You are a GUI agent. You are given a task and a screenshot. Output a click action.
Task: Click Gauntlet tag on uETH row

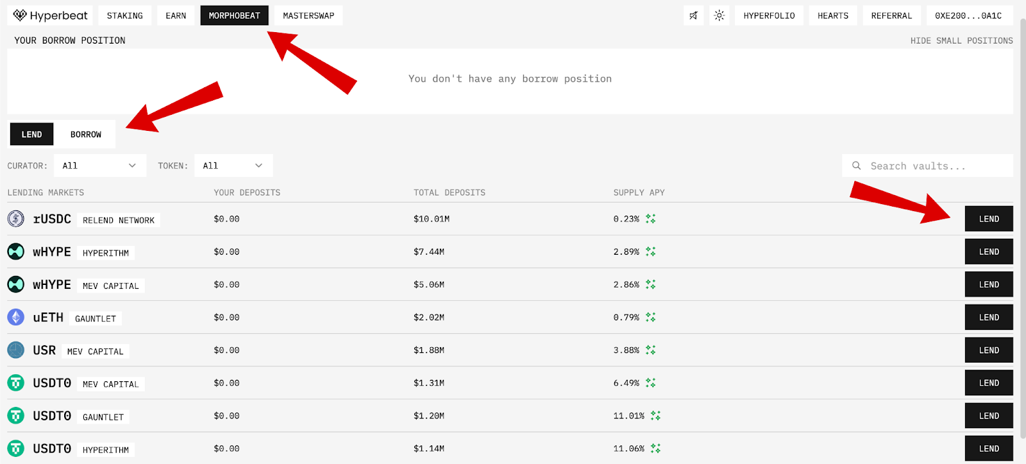(96, 318)
